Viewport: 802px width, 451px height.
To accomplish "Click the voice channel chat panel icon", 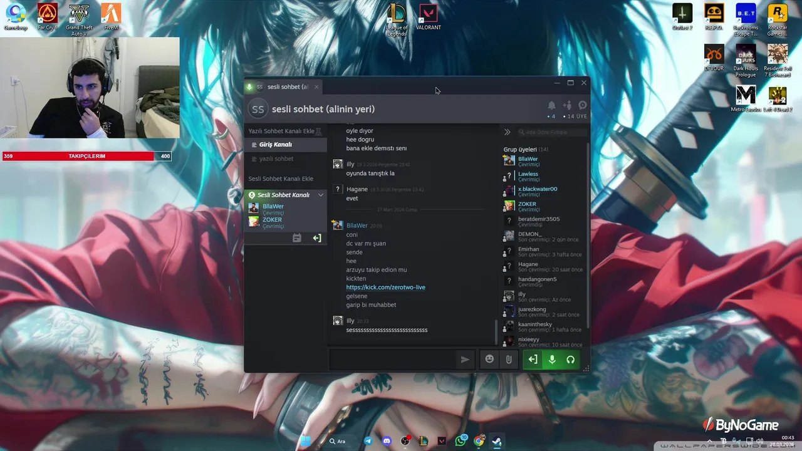I will pyautogui.click(x=297, y=238).
